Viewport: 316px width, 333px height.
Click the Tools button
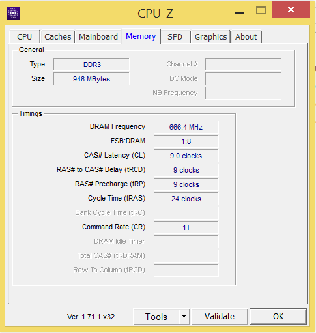pos(156,317)
